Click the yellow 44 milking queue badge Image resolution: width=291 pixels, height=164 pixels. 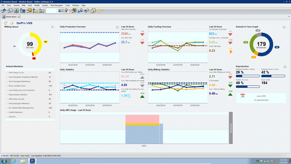point(45,42)
